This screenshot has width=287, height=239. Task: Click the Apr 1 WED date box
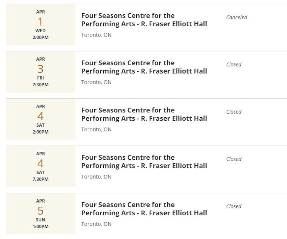(41, 25)
